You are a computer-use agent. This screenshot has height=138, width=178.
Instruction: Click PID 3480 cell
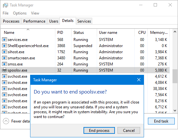[61, 58]
